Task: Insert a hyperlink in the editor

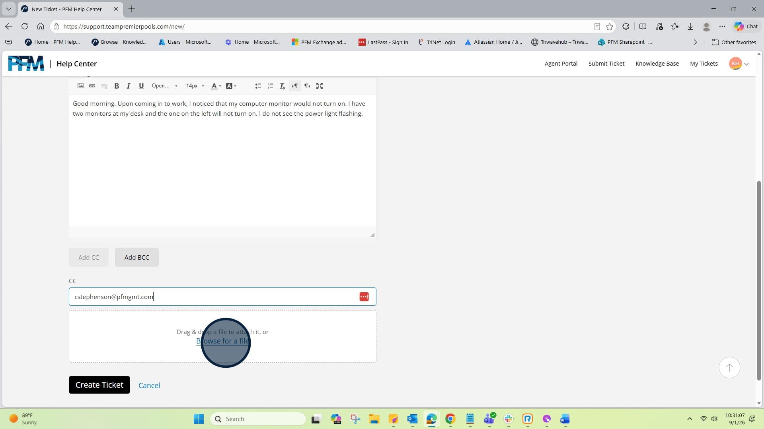Action: (92, 86)
